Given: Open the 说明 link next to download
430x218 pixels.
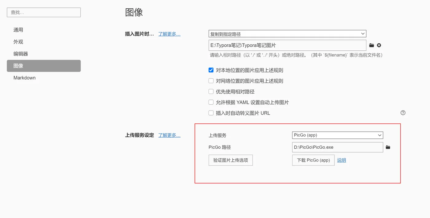Looking at the screenshot, I should coord(342,160).
